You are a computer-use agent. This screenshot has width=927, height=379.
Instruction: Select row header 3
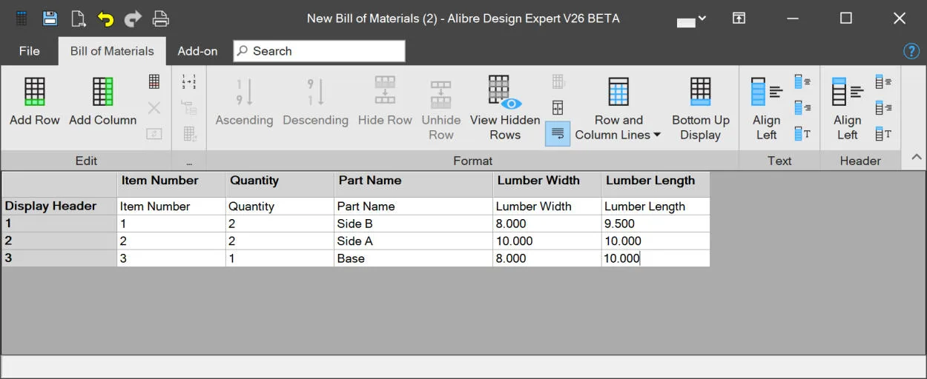pos(59,258)
